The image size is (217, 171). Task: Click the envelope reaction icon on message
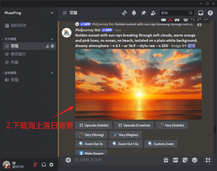coord(163,20)
